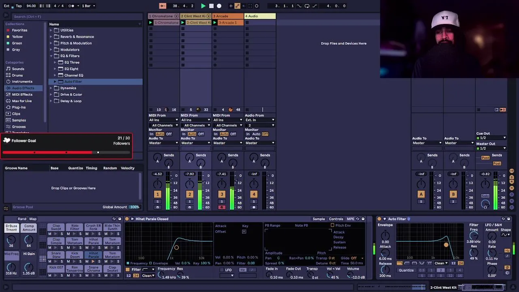
Task: Click the MIDI arrangement overdub plus icon
Action: (231, 6)
